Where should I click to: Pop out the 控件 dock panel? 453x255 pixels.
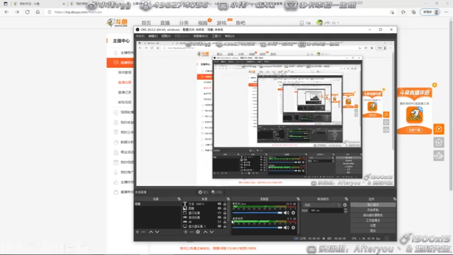tap(394, 199)
